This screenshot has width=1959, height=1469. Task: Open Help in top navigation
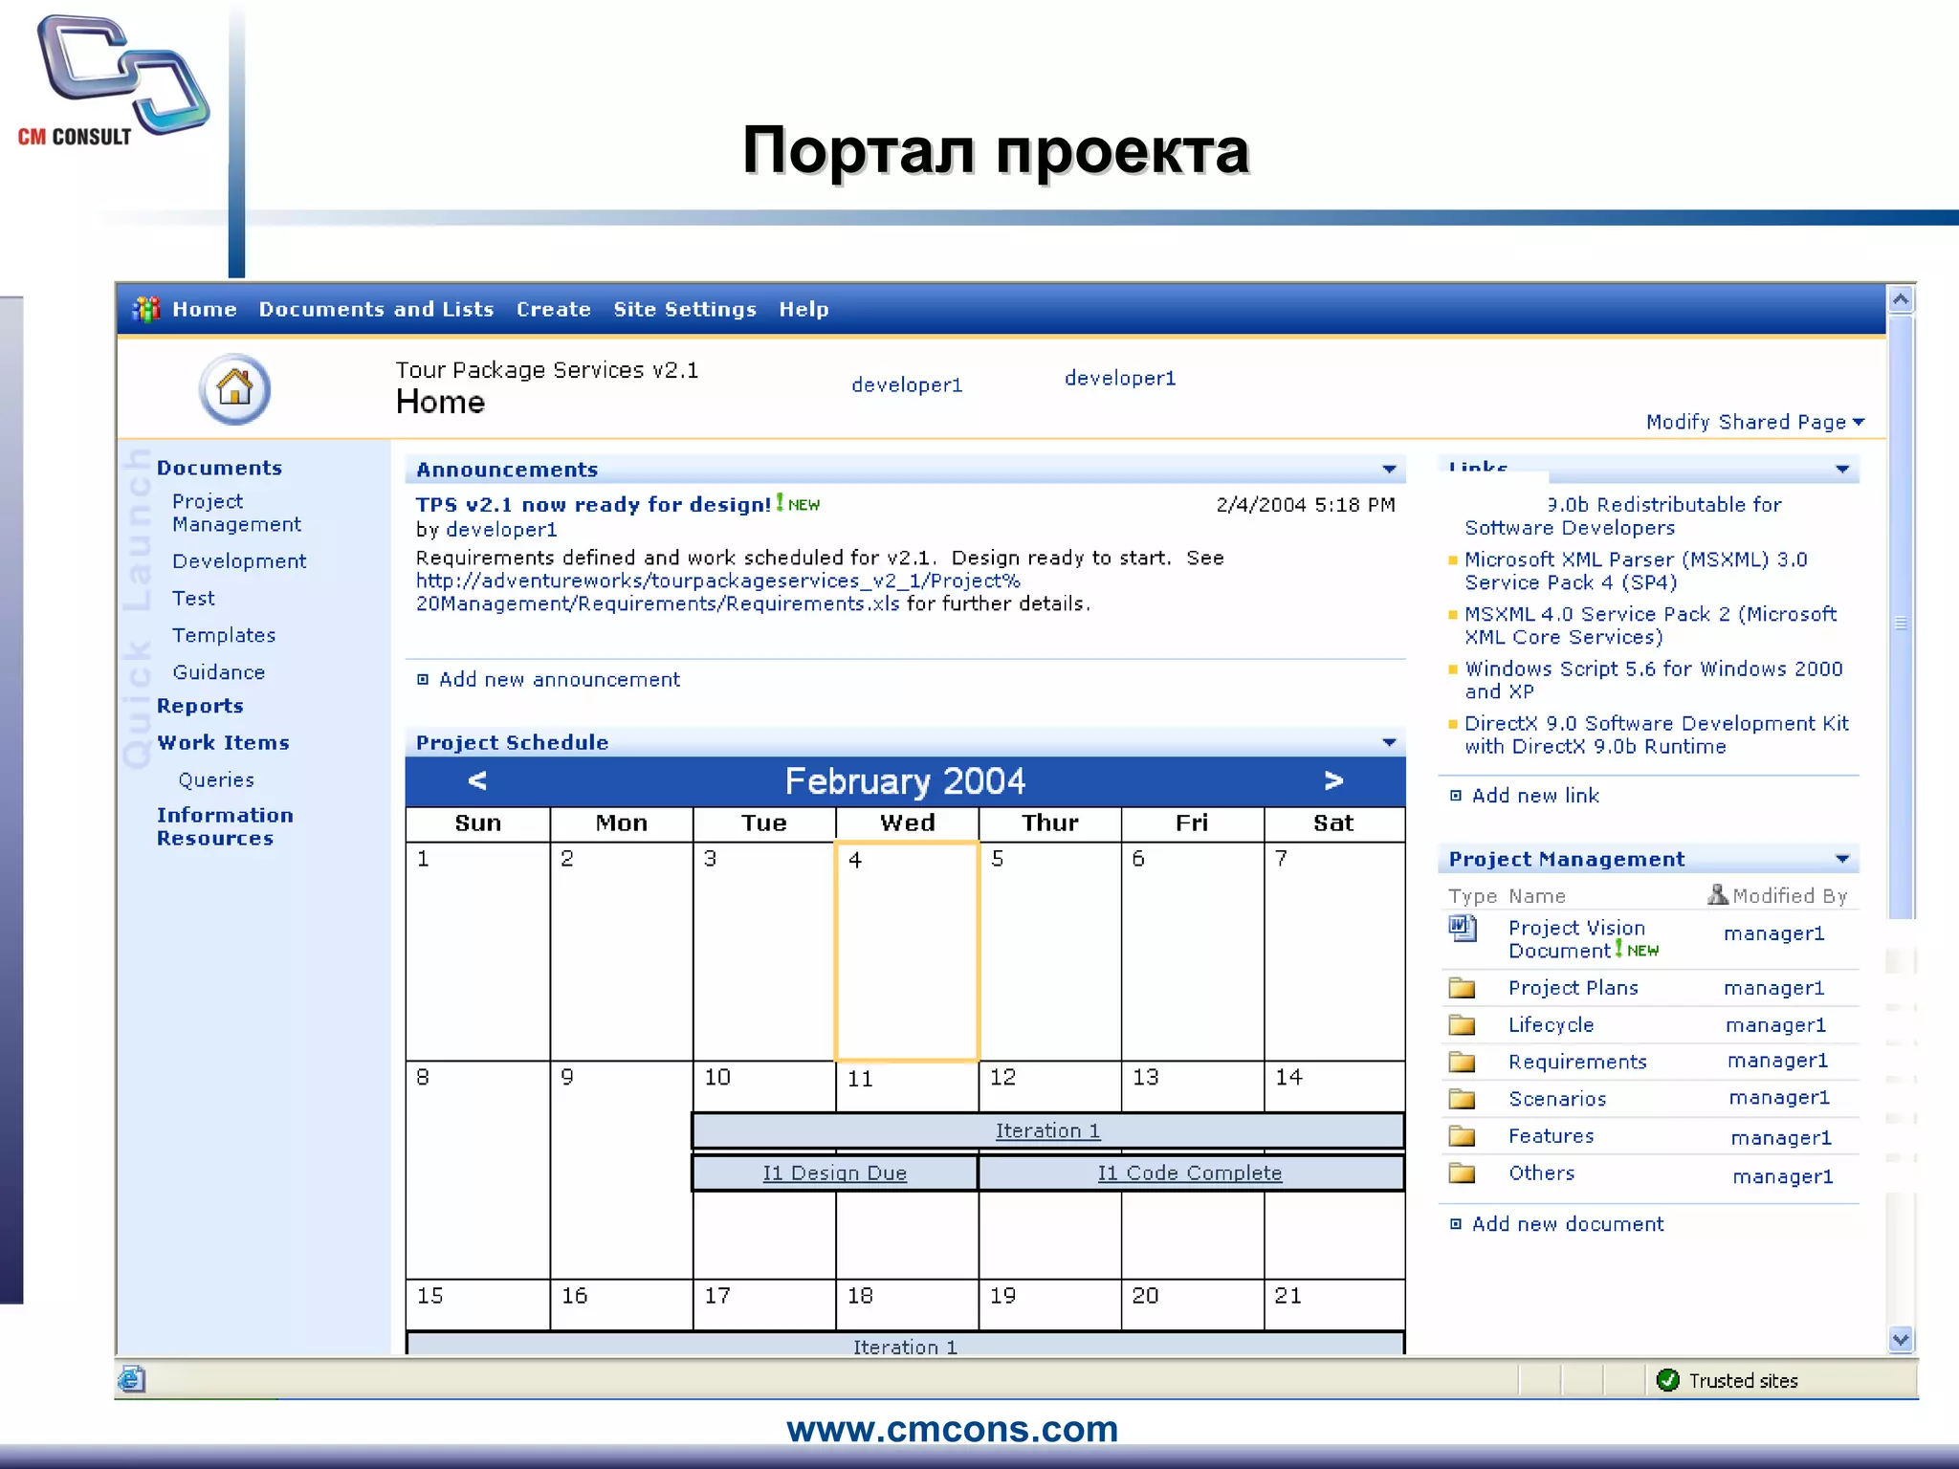pyautogui.click(x=803, y=309)
